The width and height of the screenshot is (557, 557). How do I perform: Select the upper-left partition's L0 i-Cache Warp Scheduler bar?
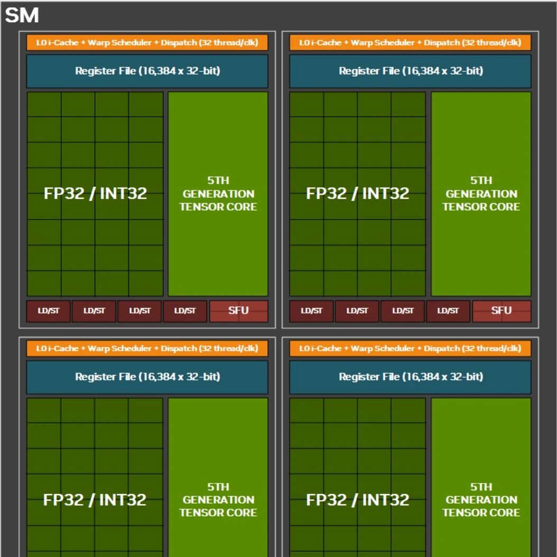[x=147, y=43]
